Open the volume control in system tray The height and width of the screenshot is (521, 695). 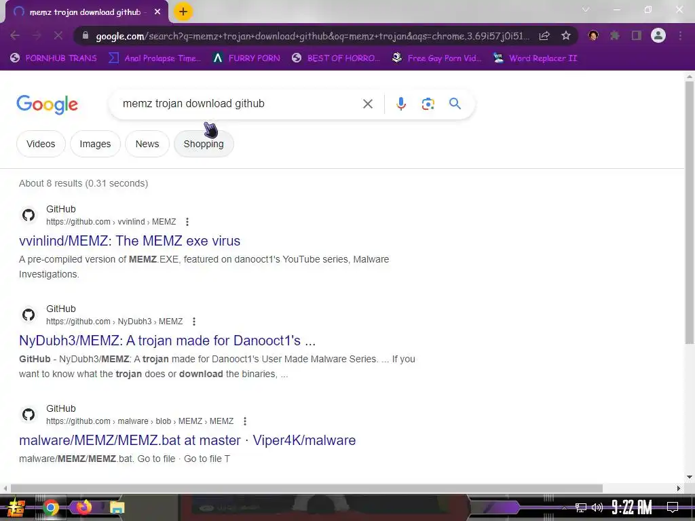click(x=597, y=507)
